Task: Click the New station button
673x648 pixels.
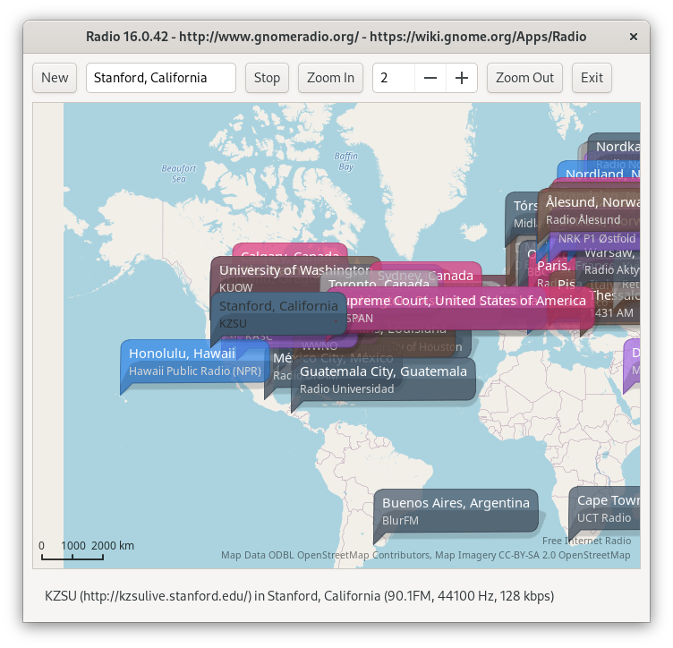Action: [x=55, y=78]
